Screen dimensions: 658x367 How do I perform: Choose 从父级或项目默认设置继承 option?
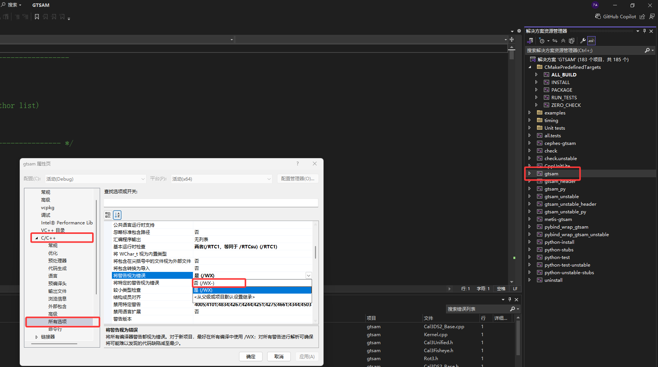pyautogui.click(x=252, y=297)
